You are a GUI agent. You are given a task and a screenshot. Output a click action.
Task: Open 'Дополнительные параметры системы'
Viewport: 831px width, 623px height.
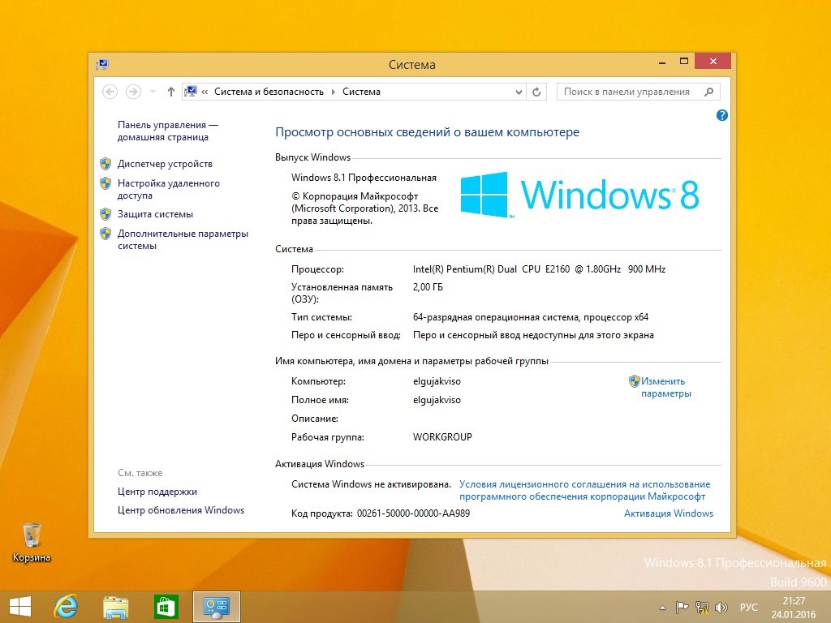[183, 239]
